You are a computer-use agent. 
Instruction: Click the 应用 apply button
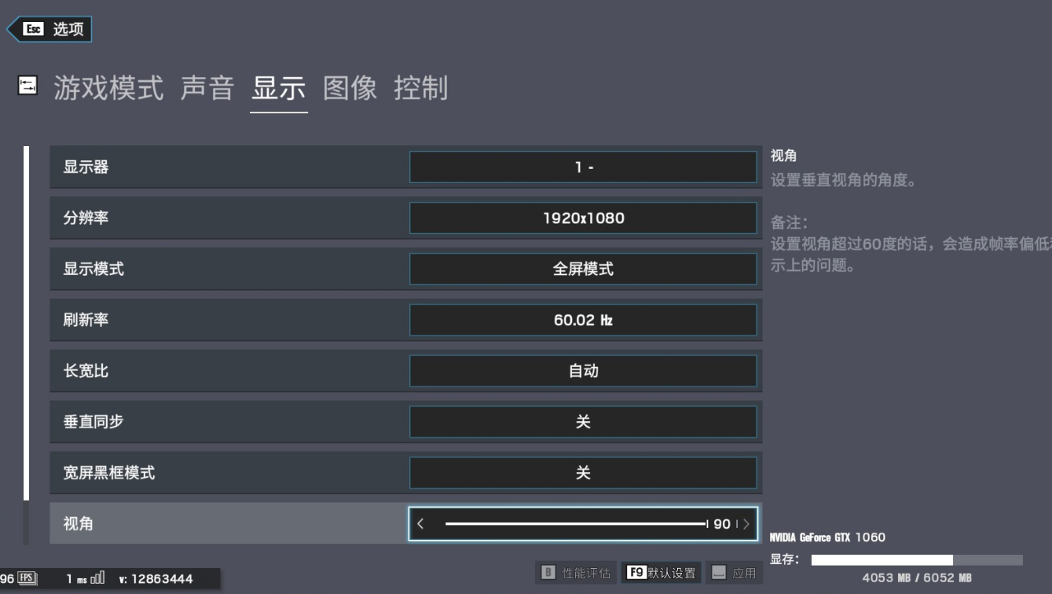click(x=734, y=573)
